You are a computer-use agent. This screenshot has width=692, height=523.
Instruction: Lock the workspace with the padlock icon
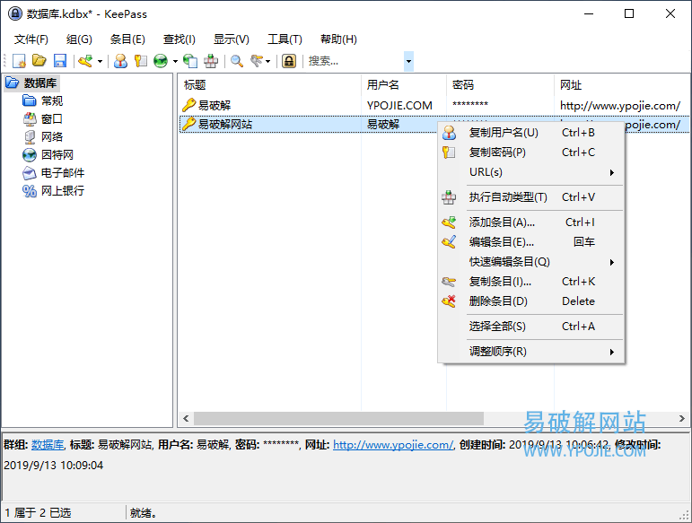288,61
